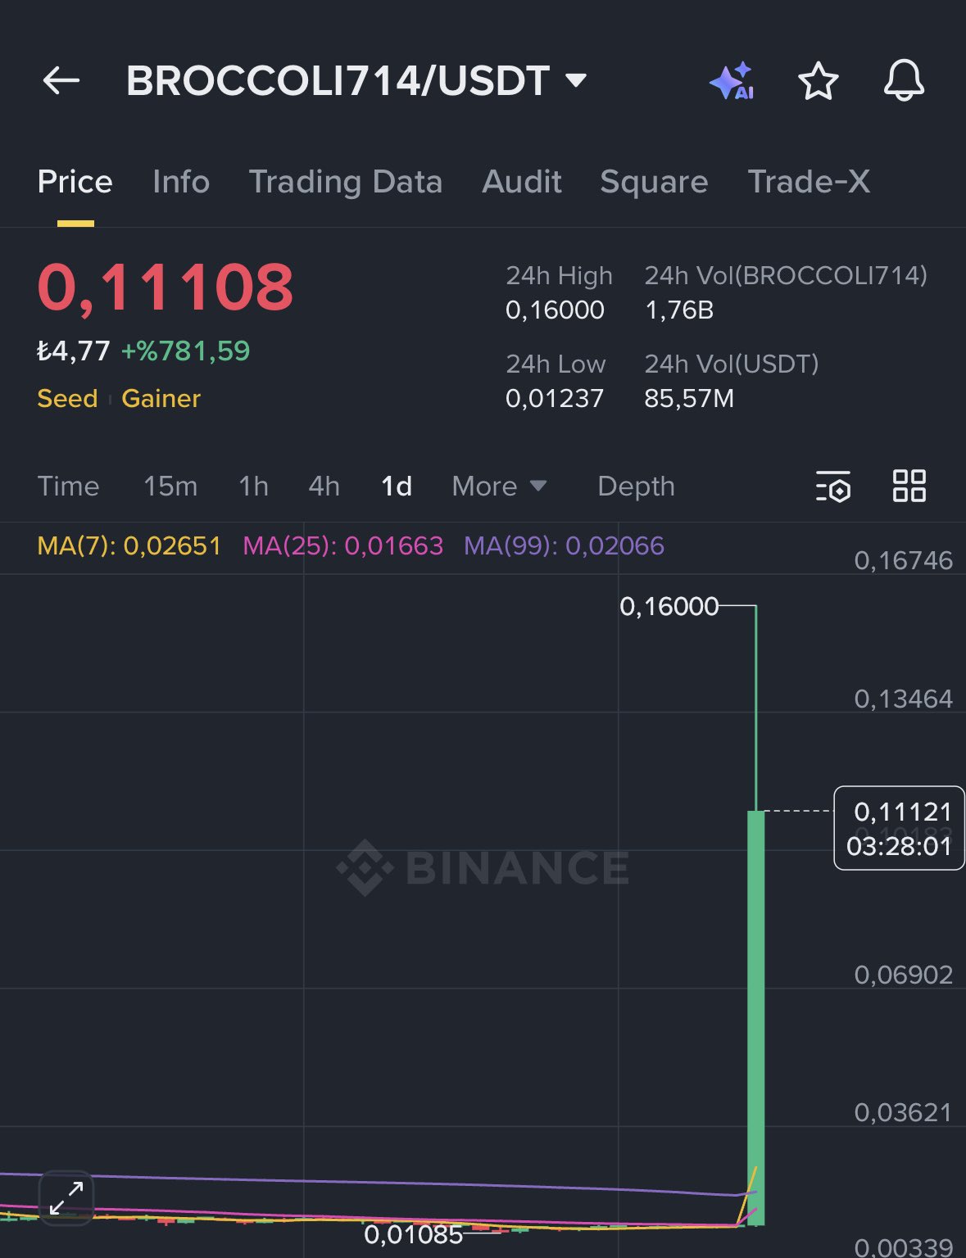
Task: Tap the back arrow icon
Action: click(x=61, y=80)
